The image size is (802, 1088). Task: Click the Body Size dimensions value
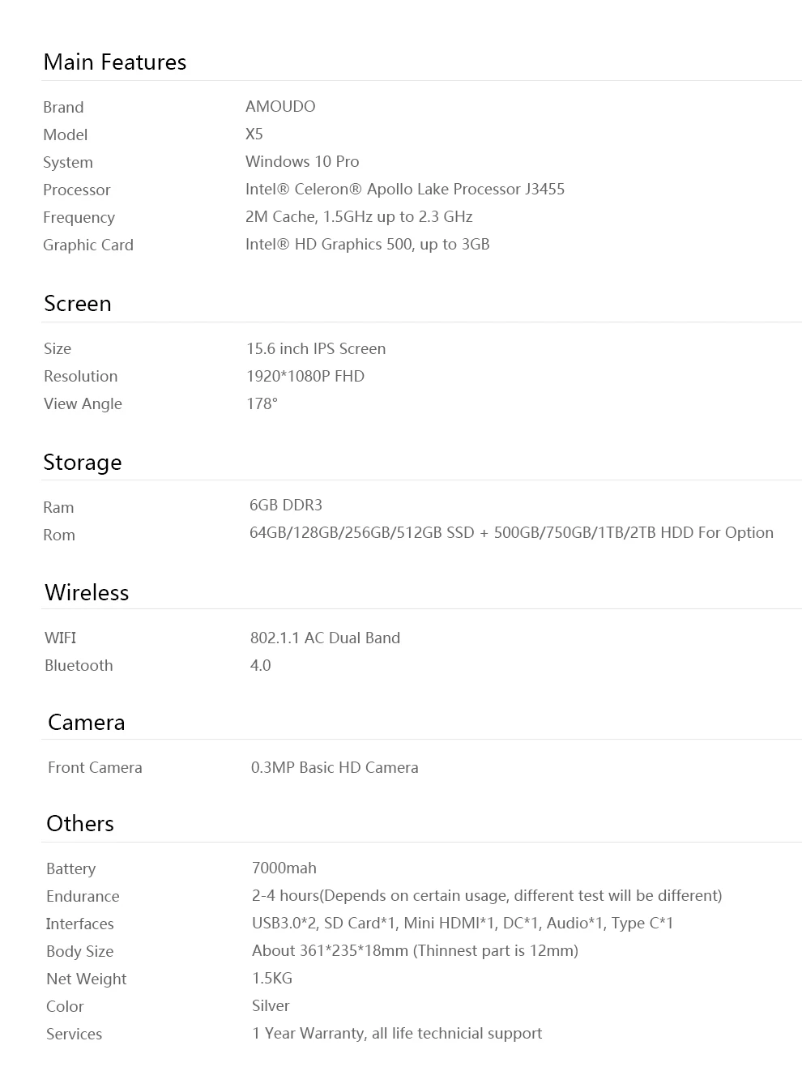click(x=415, y=950)
